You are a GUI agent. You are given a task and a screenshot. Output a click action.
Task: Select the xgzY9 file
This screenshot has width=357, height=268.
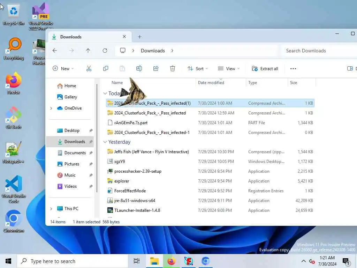[210, 162]
